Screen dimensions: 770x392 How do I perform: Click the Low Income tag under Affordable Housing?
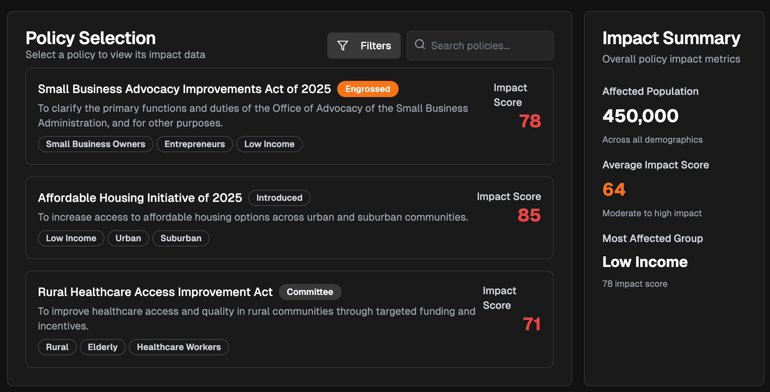click(x=71, y=238)
